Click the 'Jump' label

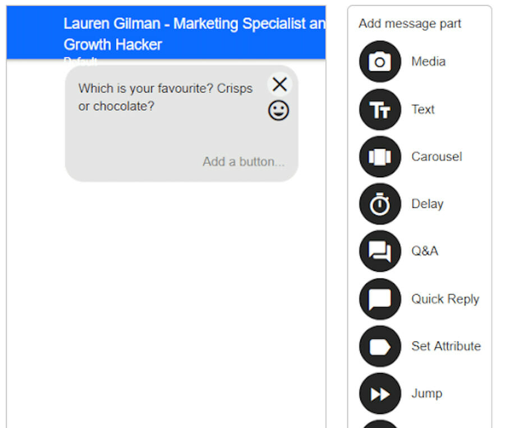click(x=427, y=394)
